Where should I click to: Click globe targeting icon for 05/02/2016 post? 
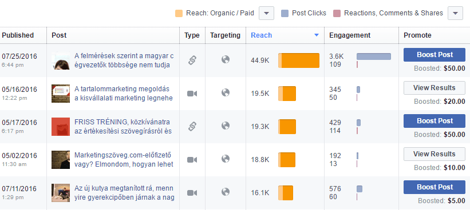click(226, 159)
